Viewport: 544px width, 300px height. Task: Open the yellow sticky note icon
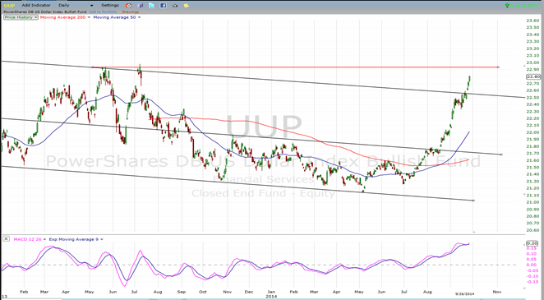click(x=187, y=6)
